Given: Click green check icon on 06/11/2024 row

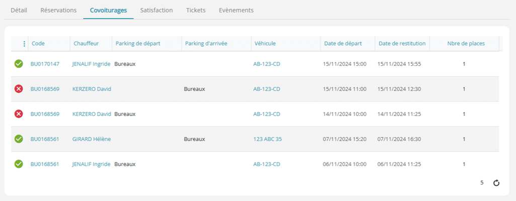Looking at the screenshot, I should click(19, 164).
